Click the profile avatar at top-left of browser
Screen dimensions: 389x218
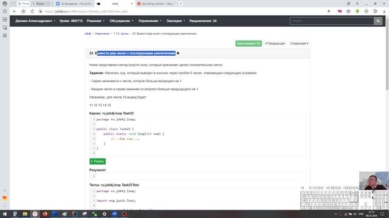(x=5, y=4)
